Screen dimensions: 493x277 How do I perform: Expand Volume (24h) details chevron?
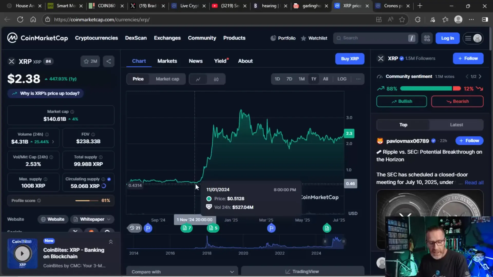tap(53, 142)
